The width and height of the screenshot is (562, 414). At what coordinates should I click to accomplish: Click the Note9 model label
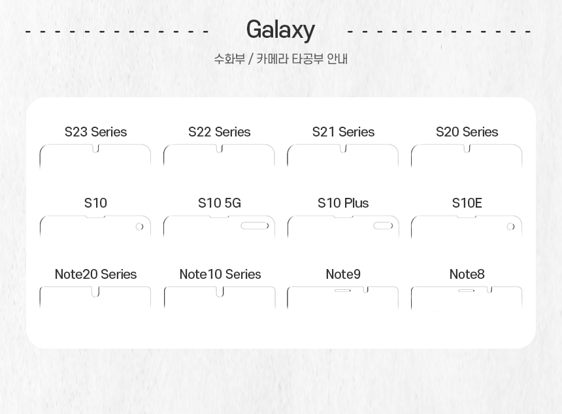343,274
